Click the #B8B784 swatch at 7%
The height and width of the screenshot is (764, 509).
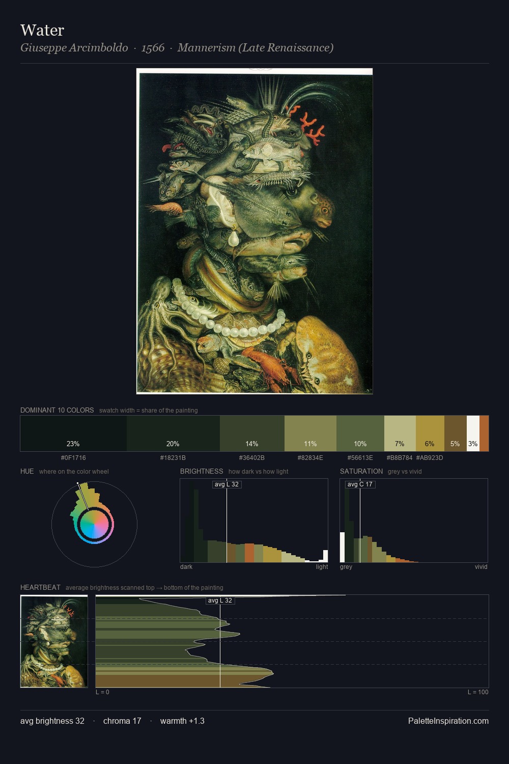coord(400,433)
